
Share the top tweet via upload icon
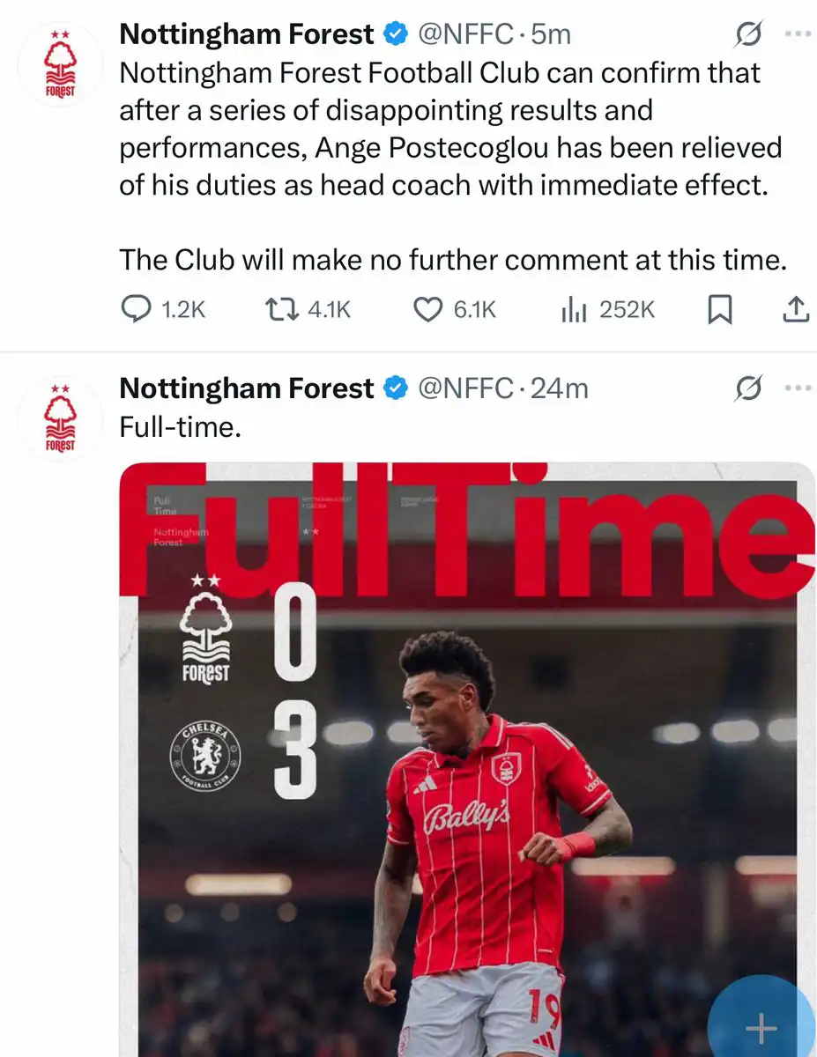pos(794,309)
